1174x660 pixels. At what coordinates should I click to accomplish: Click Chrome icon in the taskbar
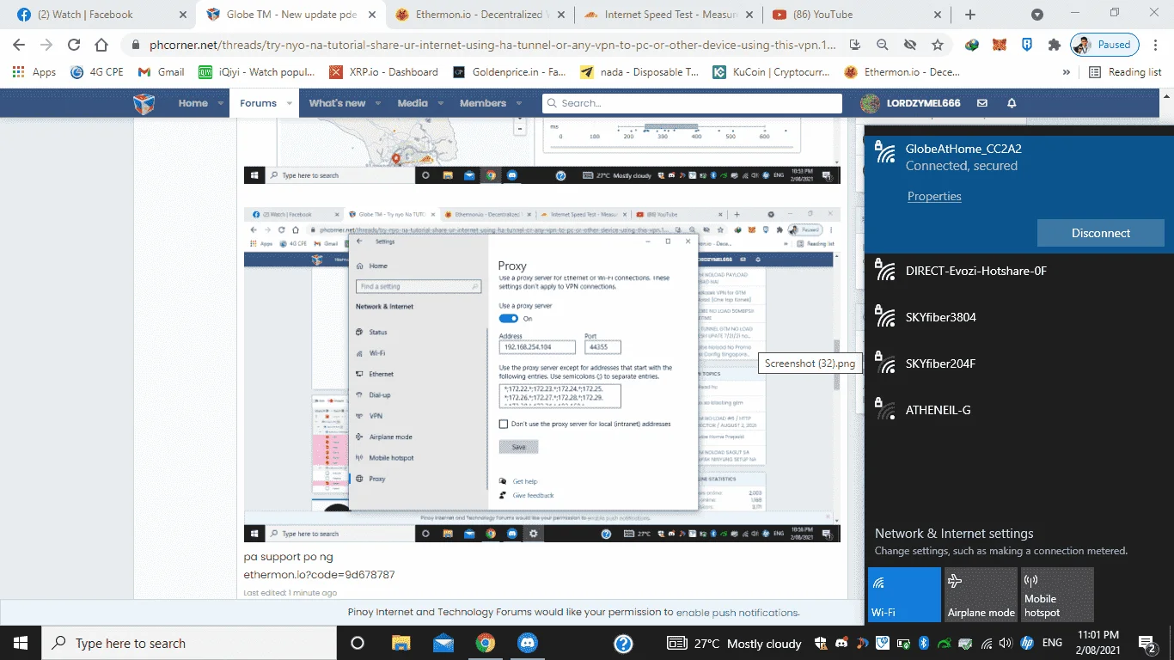pos(486,643)
